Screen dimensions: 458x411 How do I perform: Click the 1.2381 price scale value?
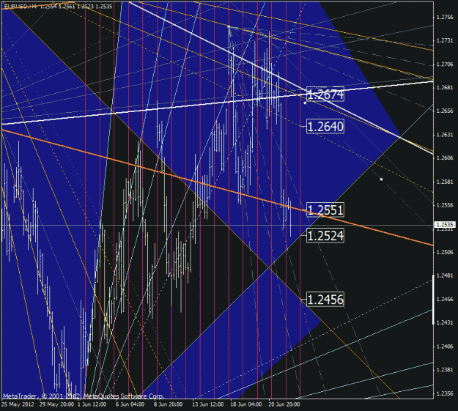coord(445,370)
